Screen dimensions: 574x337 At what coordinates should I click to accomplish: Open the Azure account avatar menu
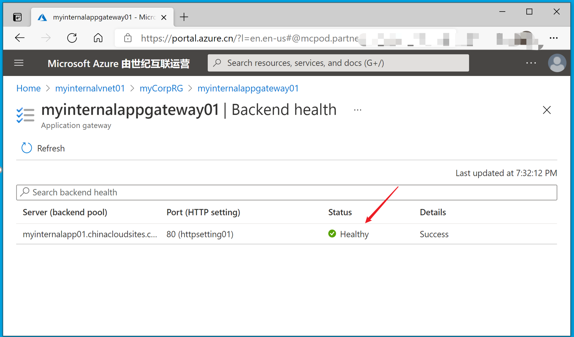pos(557,63)
